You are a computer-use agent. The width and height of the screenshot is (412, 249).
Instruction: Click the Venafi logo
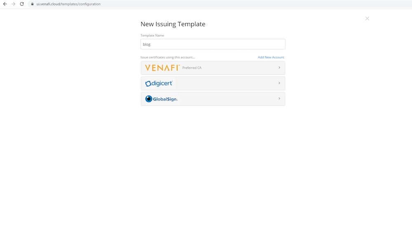point(162,67)
